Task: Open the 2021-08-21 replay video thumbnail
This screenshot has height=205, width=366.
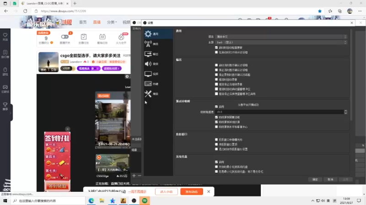Action: click(x=113, y=120)
